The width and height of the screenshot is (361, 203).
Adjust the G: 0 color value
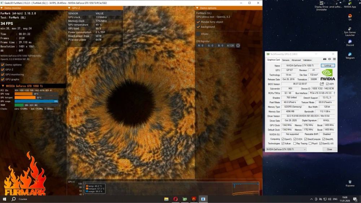211,45
